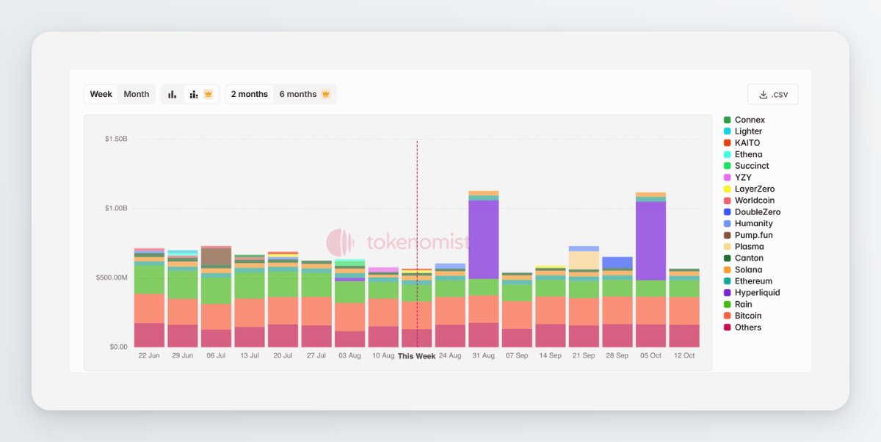The width and height of the screenshot is (881, 442).
Task: Select the simple bar chart icon
Action: click(x=172, y=94)
